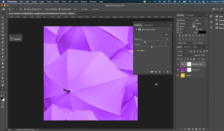Delete the adjustment layer from Properties panel
This screenshot has height=131, width=224.
click(168, 72)
